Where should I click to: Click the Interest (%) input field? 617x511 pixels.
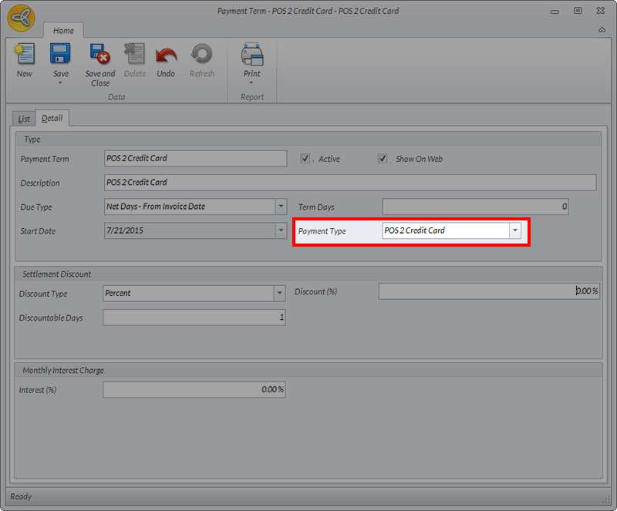tap(194, 390)
